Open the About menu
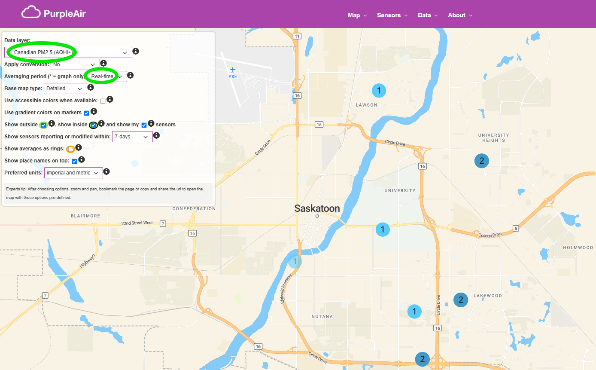The height and width of the screenshot is (370, 596). click(x=460, y=15)
